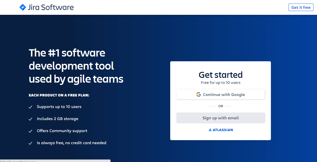This screenshot has height=162, width=317.
Task: Click the "Free for up to 10 users" text
Action: [221, 82]
